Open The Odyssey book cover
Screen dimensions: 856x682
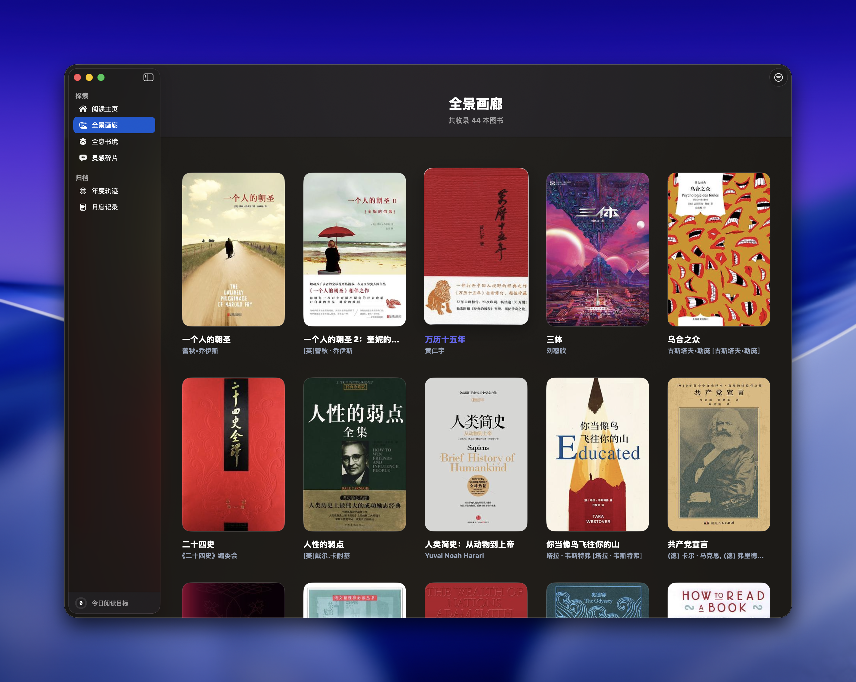click(x=597, y=600)
